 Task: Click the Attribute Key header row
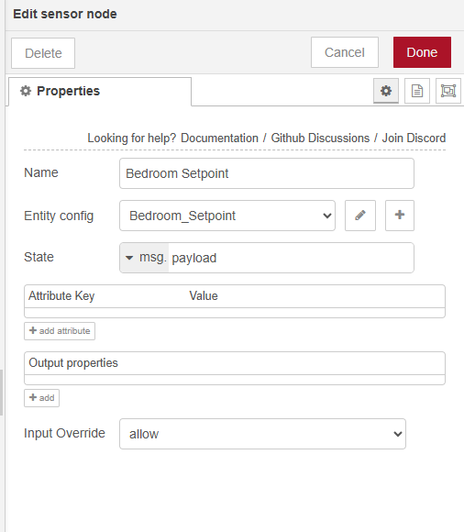[x=235, y=296]
